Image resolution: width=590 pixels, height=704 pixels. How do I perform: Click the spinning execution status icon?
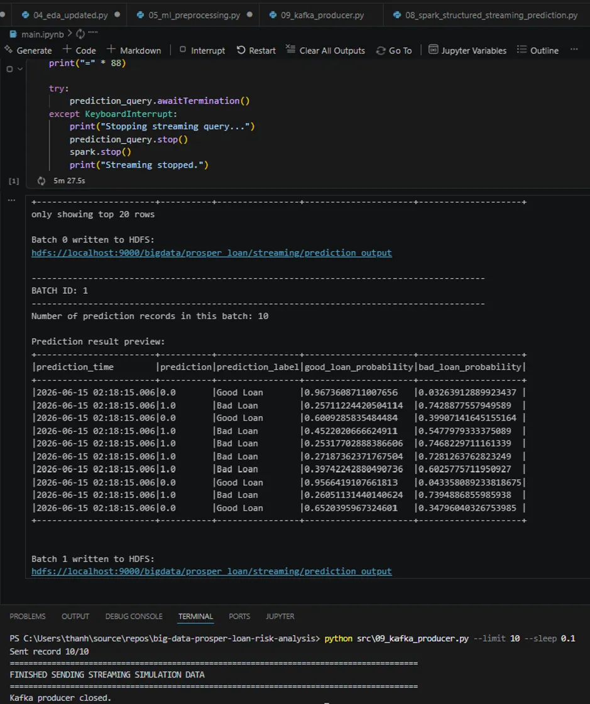pyautogui.click(x=41, y=180)
